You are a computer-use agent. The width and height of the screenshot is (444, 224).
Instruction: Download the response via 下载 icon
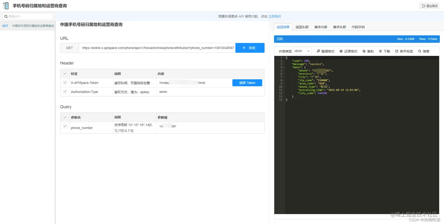click(x=384, y=51)
